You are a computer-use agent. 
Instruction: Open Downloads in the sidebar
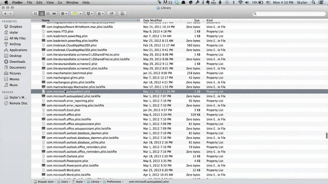pos(17,62)
